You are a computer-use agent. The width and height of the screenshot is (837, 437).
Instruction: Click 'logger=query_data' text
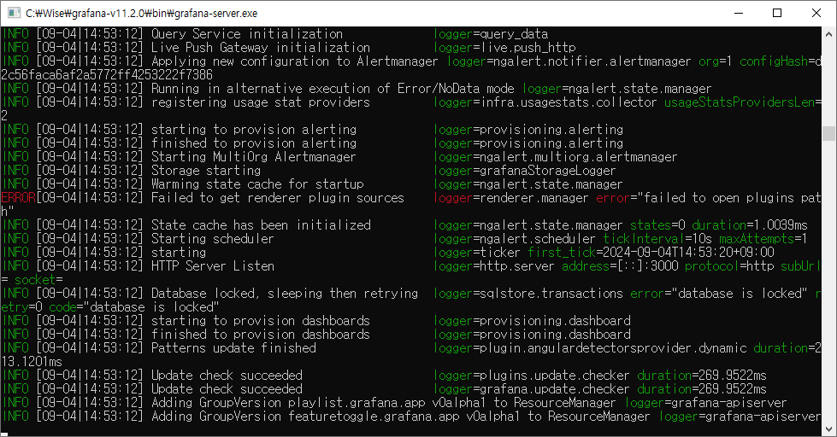pyautogui.click(x=491, y=34)
